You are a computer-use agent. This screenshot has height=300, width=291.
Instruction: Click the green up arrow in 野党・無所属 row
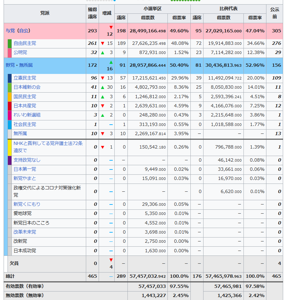coord(111,62)
